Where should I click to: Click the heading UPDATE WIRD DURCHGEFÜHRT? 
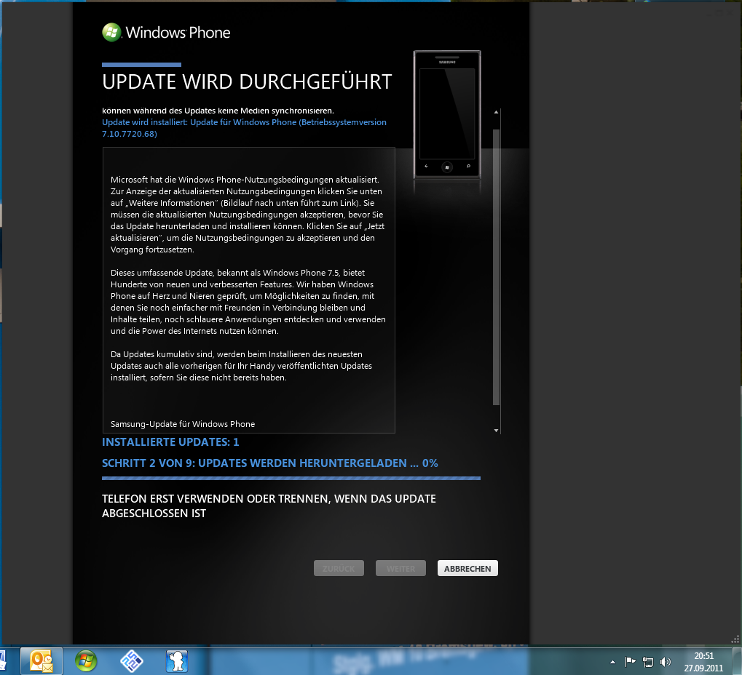(x=247, y=81)
